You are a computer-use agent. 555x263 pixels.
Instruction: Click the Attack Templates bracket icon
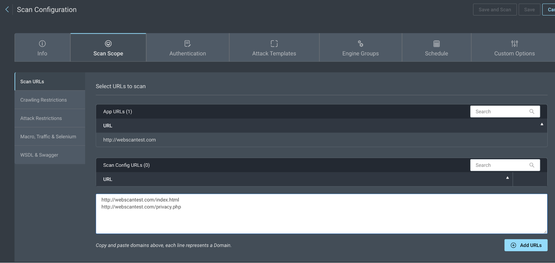pyautogui.click(x=274, y=44)
